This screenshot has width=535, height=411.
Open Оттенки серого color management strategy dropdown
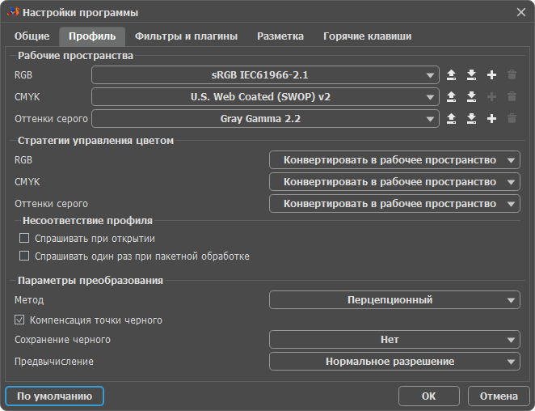coord(394,204)
